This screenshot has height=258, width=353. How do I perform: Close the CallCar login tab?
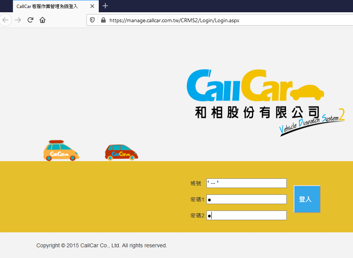pos(92,6)
